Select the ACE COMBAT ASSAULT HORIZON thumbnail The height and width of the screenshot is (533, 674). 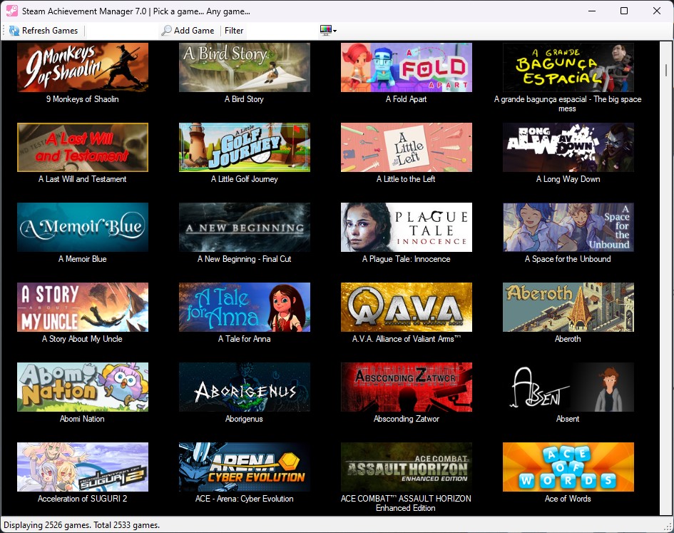[407, 467]
